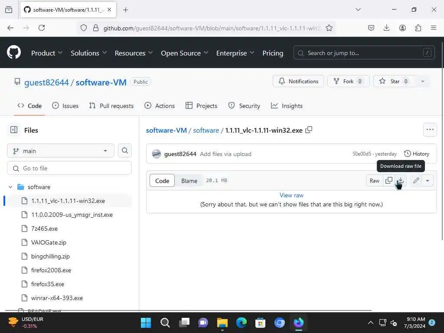Image resolution: width=444 pixels, height=333 pixels.
Task: Open the Projects tab
Action: (201, 106)
